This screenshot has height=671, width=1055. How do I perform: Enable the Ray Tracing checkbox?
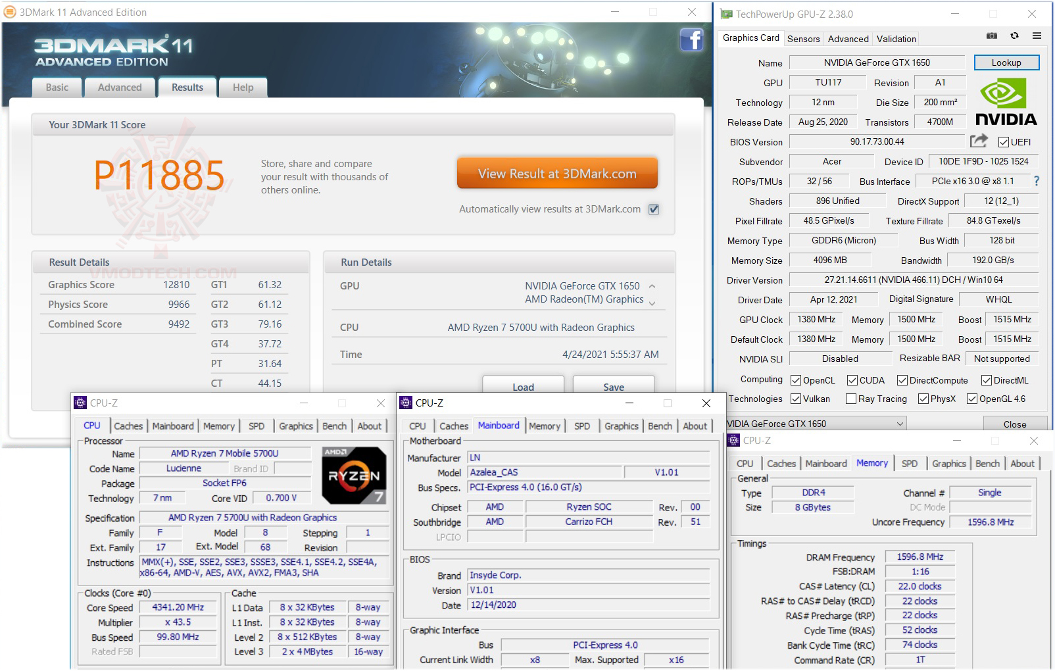click(x=851, y=399)
